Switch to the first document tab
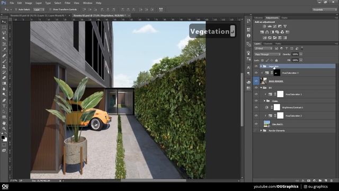The height and width of the screenshot is (191, 339). [x=39, y=15]
